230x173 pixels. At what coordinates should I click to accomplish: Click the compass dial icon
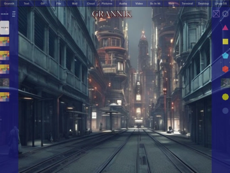point(225,14)
